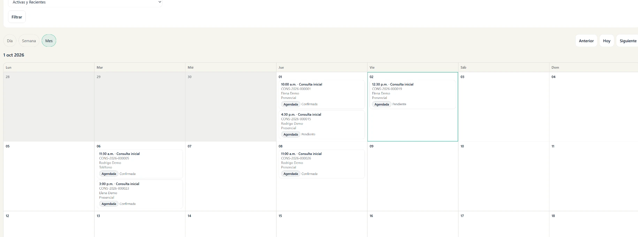Open the 11:00 a.m. consultation CONS-2026-000026
Viewport: 638px width, 237px height.
[x=321, y=164]
